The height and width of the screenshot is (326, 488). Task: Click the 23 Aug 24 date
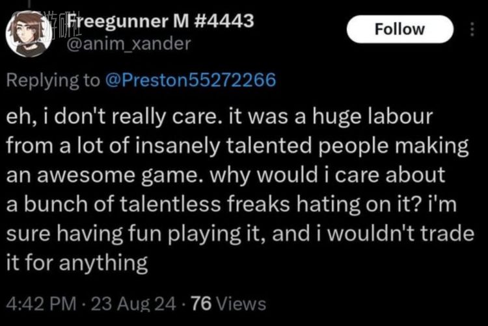click(x=134, y=304)
